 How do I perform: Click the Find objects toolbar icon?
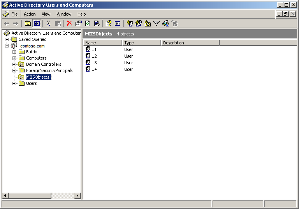point(165,23)
